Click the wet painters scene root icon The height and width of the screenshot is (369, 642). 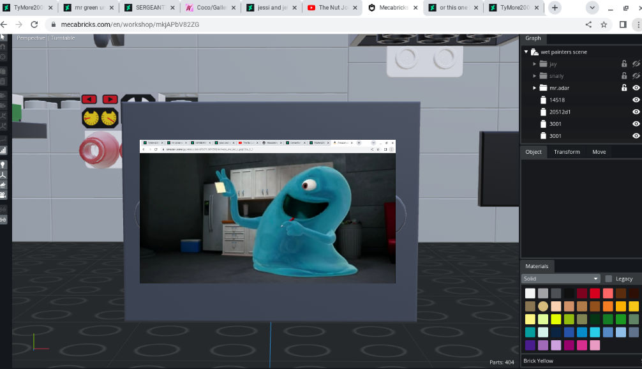point(534,52)
